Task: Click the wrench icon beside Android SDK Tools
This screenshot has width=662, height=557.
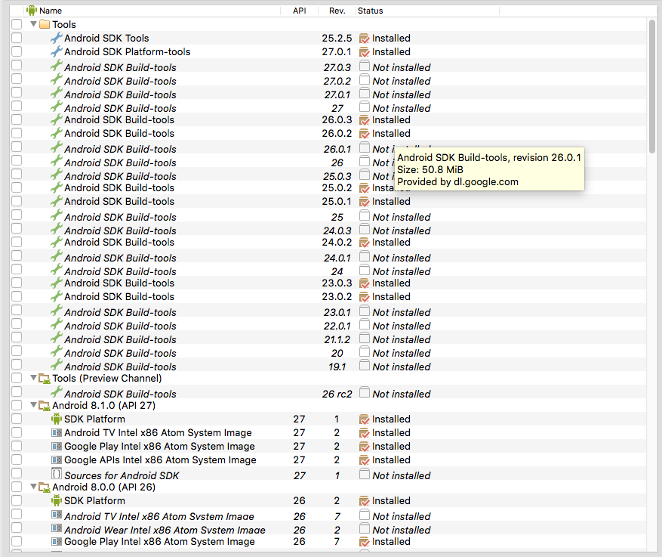Action: click(x=56, y=38)
